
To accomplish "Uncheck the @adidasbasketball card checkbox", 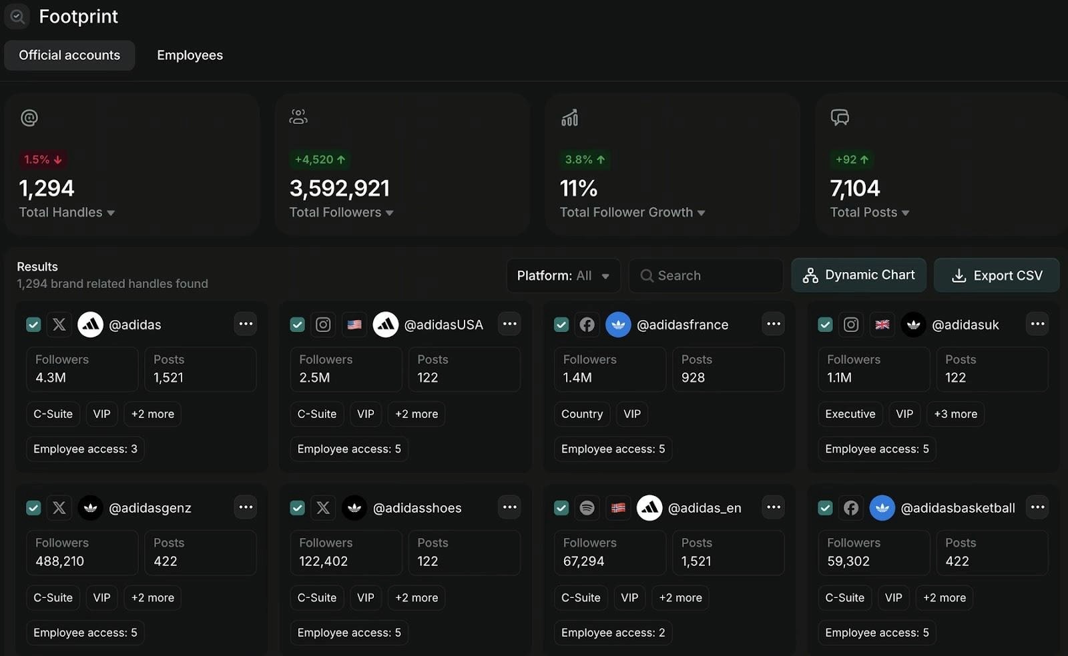I will [826, 508].
